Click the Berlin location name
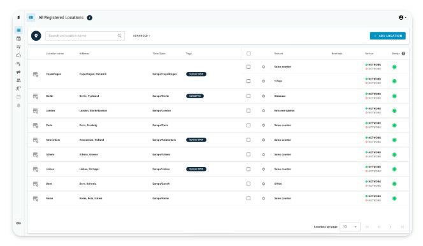423x246 pixels. coord(50,96)
